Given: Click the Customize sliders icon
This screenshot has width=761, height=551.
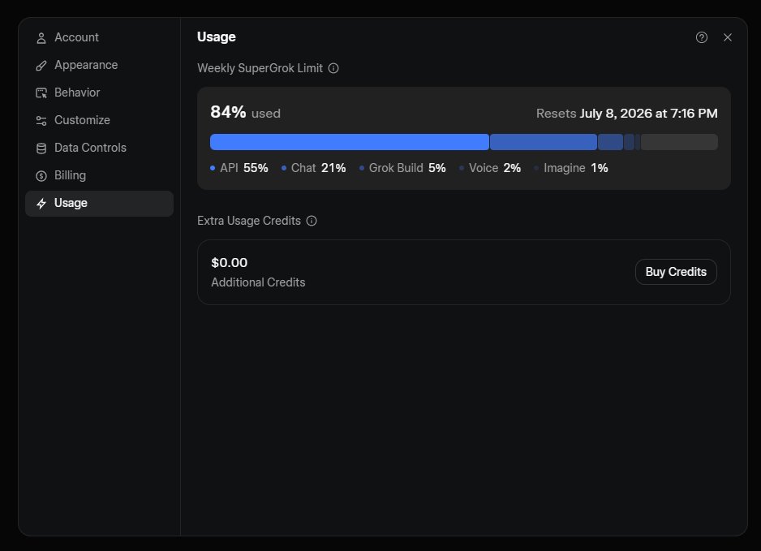Looking at the screenshot, I should pos(41,120).
